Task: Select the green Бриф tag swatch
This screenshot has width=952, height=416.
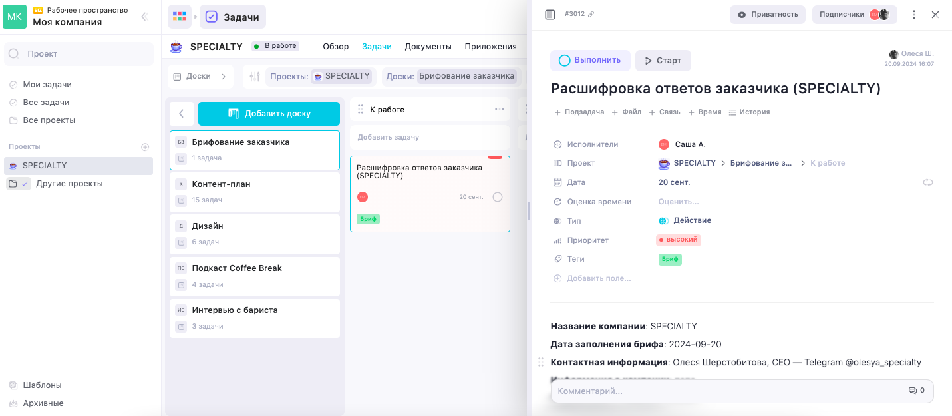Action: [x=670, y=259]
